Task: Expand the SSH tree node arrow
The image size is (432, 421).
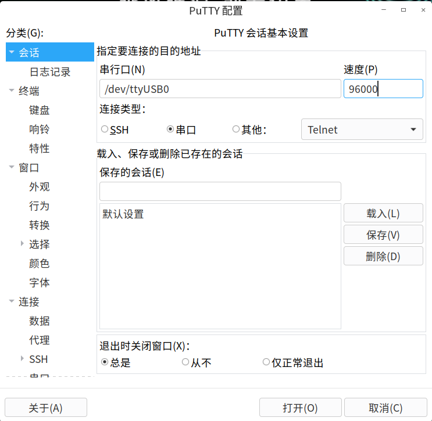Action: pyautogui.click(x=22, y=358)
